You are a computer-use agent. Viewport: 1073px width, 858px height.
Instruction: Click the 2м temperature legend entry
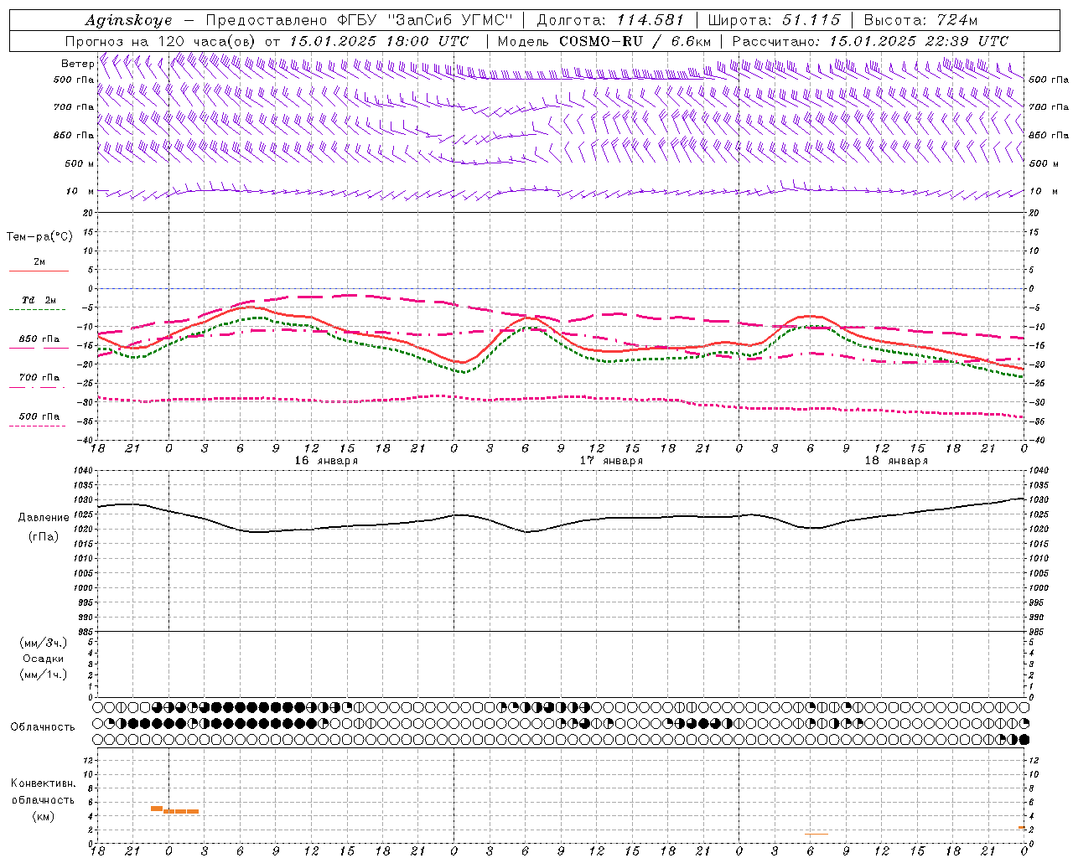[x=39, y=262]
